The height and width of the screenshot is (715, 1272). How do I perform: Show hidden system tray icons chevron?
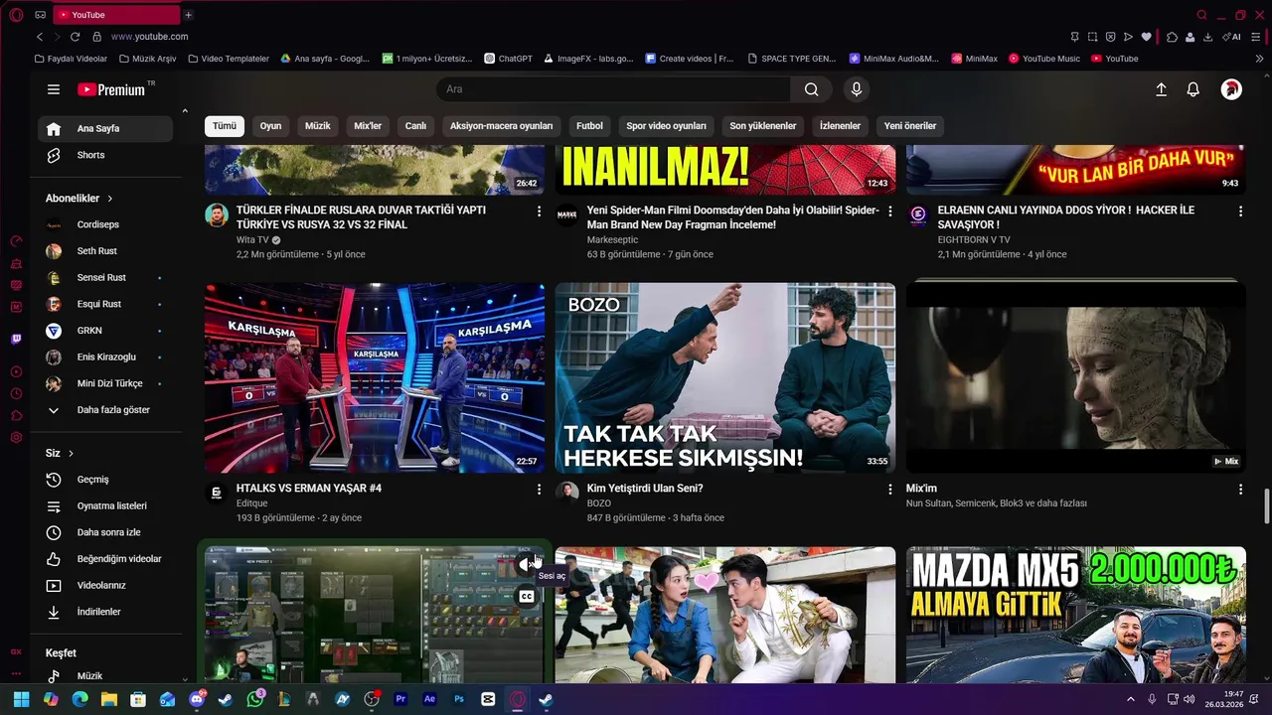1130,699
